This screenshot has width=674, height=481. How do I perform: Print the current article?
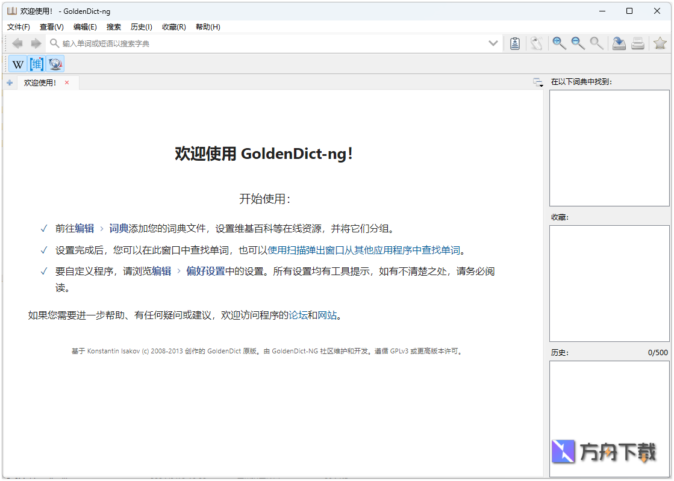click(638, 43)
